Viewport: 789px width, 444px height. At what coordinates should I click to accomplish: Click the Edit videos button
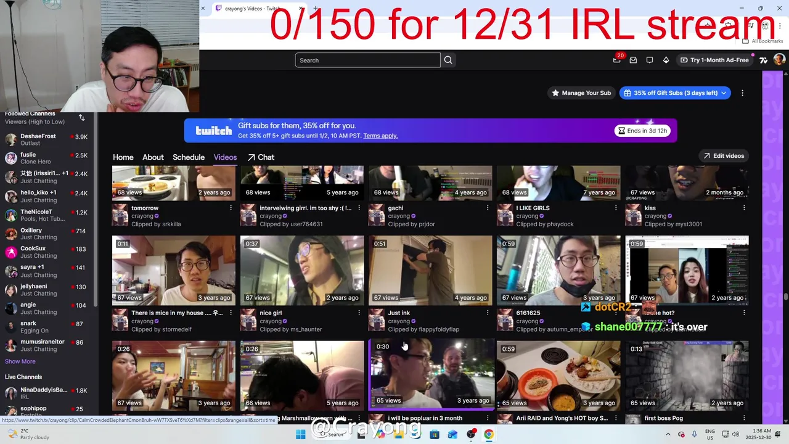(724, 156)
